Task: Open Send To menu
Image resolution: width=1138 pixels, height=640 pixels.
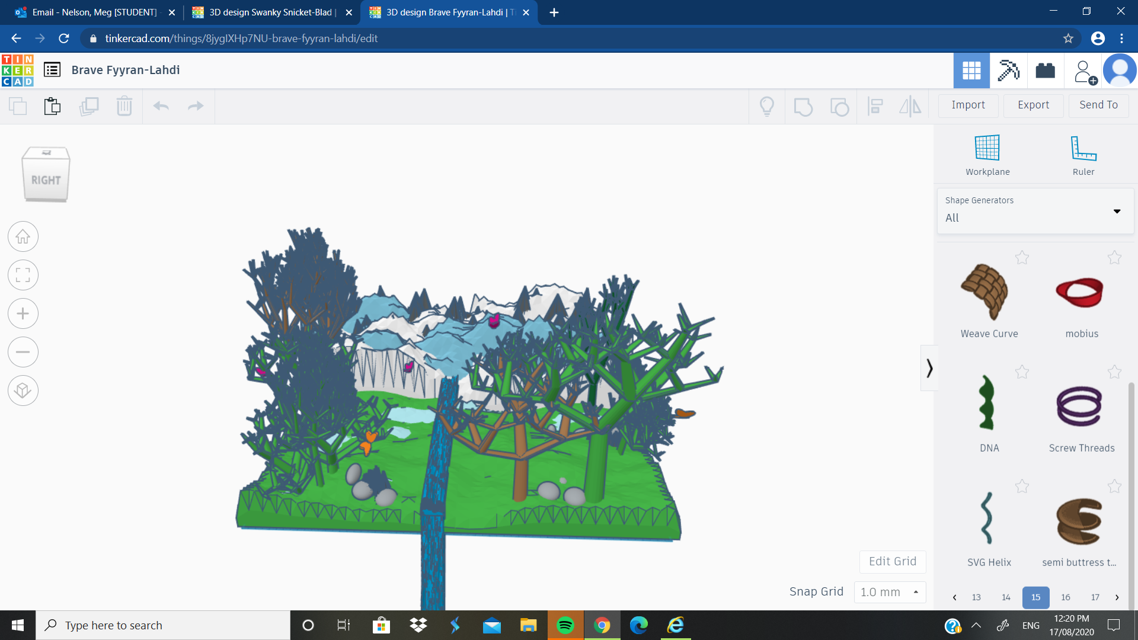Action: tap(1098, 105)
